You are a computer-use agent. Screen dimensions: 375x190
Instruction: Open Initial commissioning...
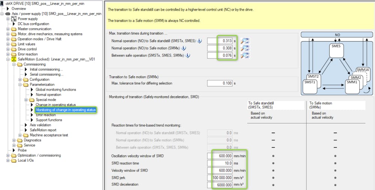click(47, 69)
